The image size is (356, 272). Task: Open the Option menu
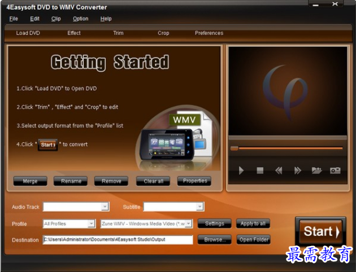coord(81,19)
